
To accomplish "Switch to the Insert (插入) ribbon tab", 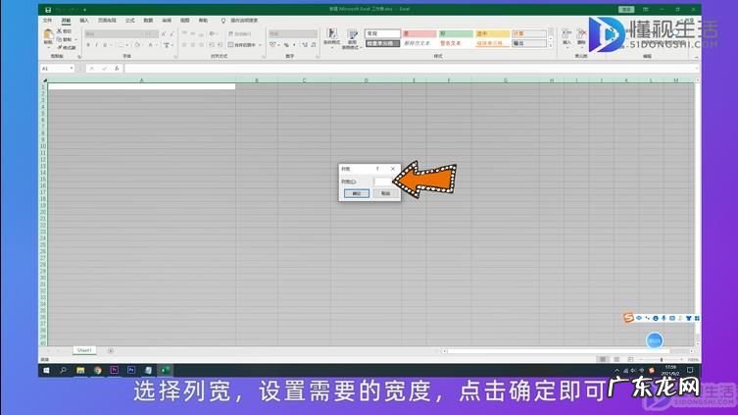I will pos(84,21).
